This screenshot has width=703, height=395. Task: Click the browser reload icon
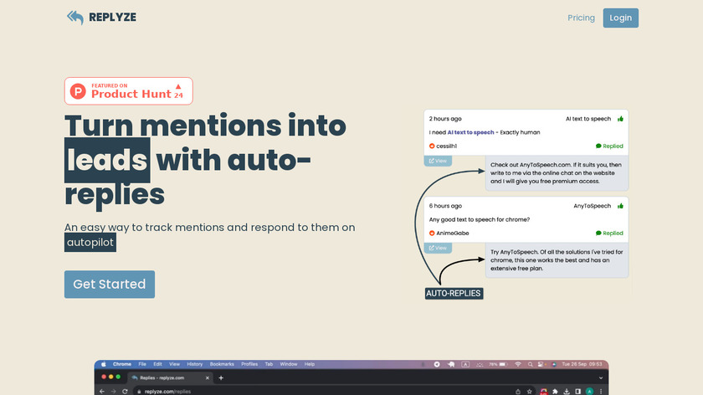[x=125, y=392]
